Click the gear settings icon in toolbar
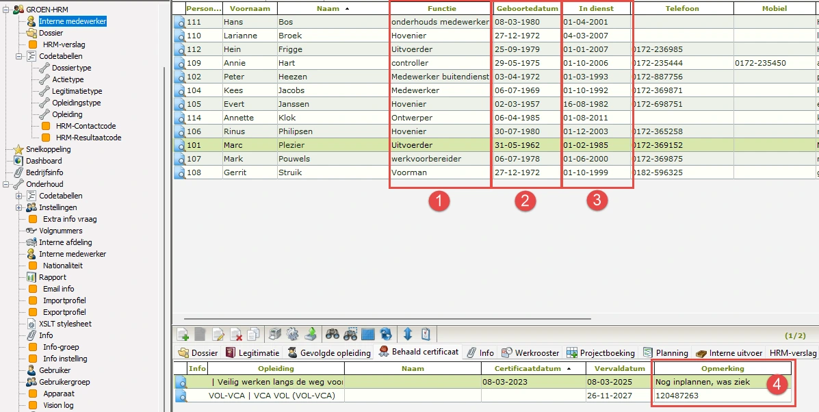Screen dimensions: 819x412 (292, 334)
